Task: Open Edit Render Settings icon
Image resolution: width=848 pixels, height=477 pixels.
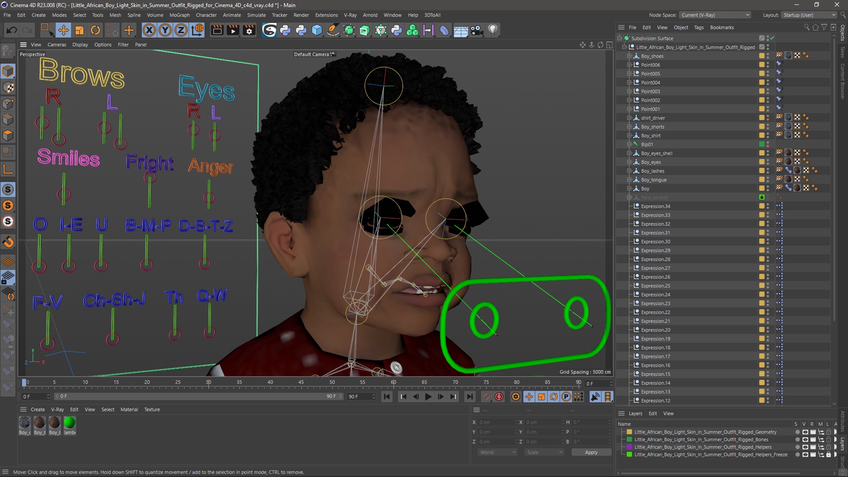Action: (249, 30)
